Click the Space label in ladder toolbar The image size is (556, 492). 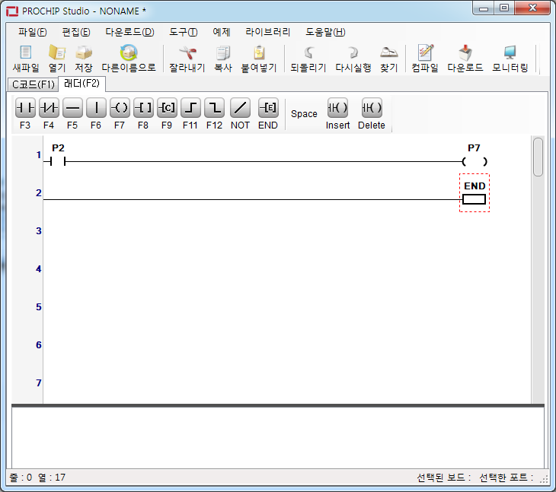pyautogui.click(x=304, y=114)
